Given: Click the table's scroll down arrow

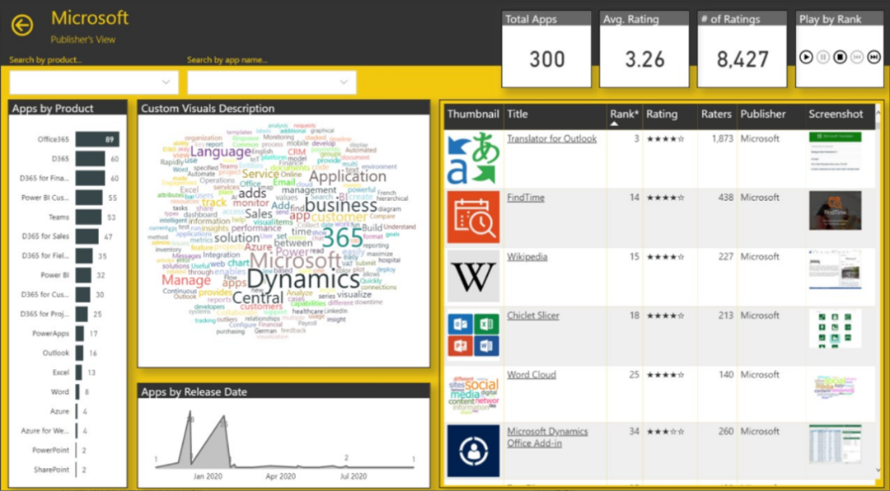Looking at the screenshot, I should click(x=879, y=470).
